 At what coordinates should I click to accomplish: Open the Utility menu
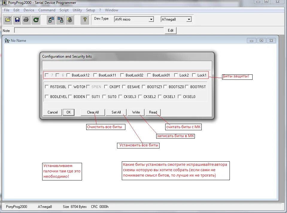tap(77, 10)
